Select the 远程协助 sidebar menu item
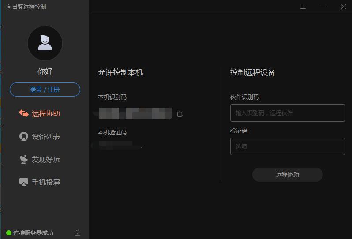352x239 pixels. [x=40, y=114]
